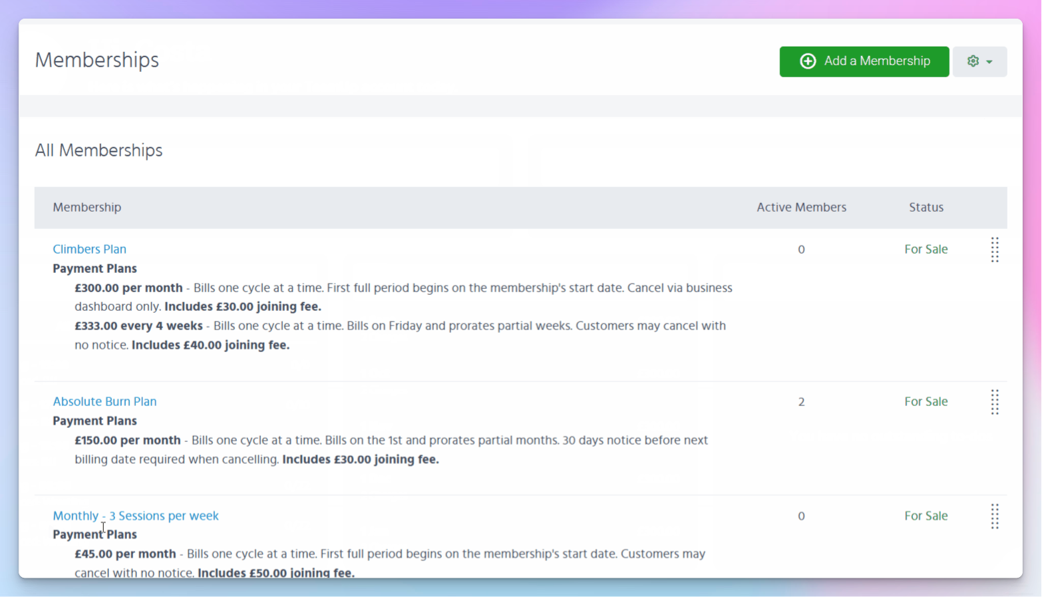Open the gear settings dropdown
Image resolution: width=1042 pixels, height=597 pixels.
(979, 61)
